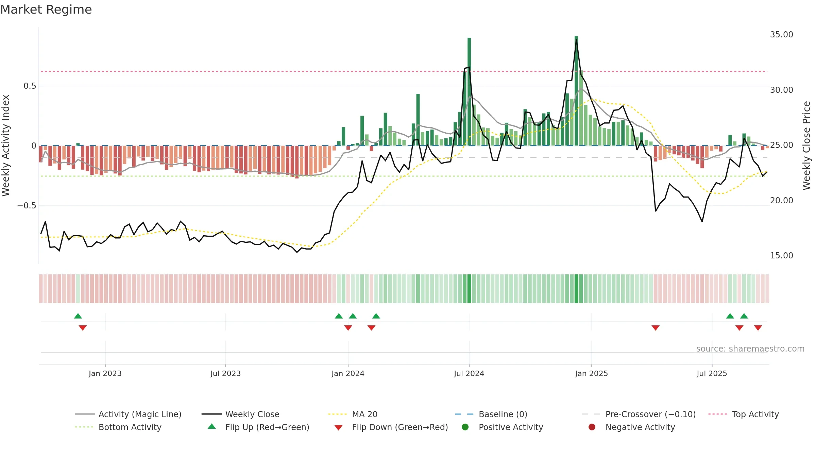
Task: Select the Baseline (0) legend entry
Action: coord(491,414)
